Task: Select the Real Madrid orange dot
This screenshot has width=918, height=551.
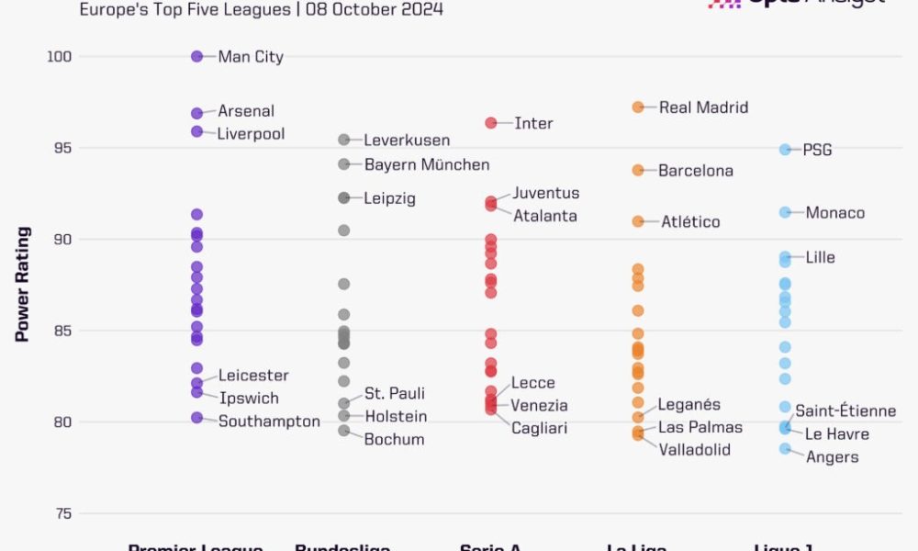Action: (638, 107)
